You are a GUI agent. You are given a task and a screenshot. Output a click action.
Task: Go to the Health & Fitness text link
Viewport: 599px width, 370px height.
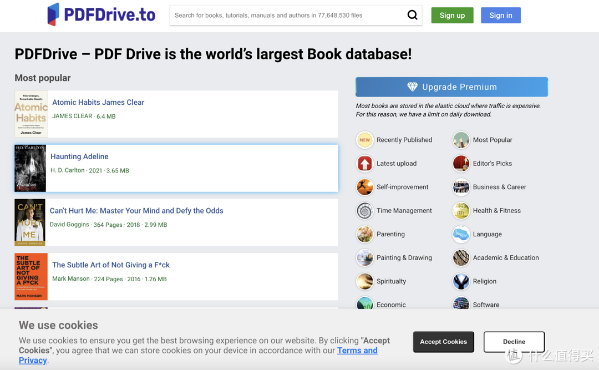(496, 211)
